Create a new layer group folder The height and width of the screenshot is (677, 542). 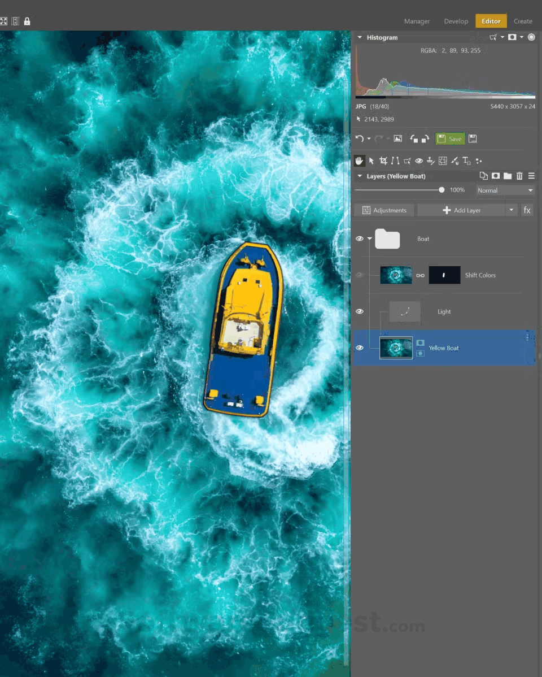tap(508, 176)
